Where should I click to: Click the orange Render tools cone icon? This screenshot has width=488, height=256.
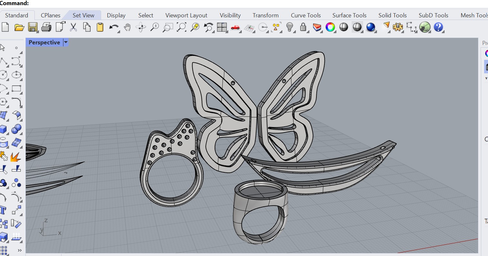tap(386, 26)
